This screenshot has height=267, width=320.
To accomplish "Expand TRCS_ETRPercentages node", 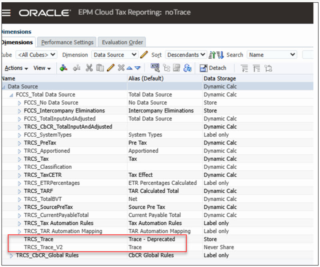I will [19, 183].
